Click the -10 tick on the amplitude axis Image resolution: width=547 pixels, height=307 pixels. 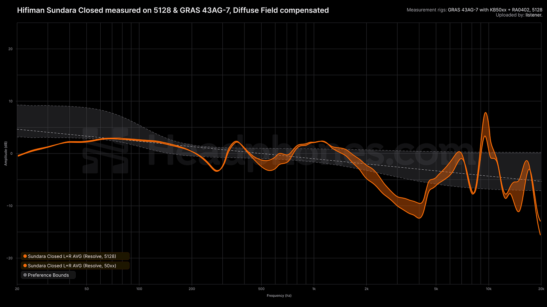coord(10,206)
